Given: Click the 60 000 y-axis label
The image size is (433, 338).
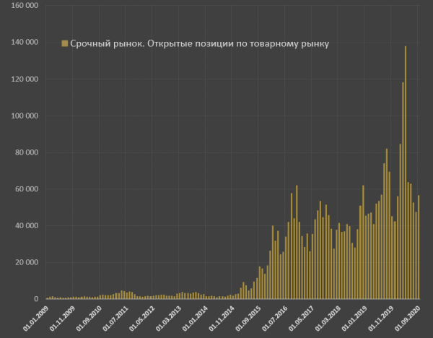Looking at the screenshot, I should pyautogui.click(x=27, y=189).
